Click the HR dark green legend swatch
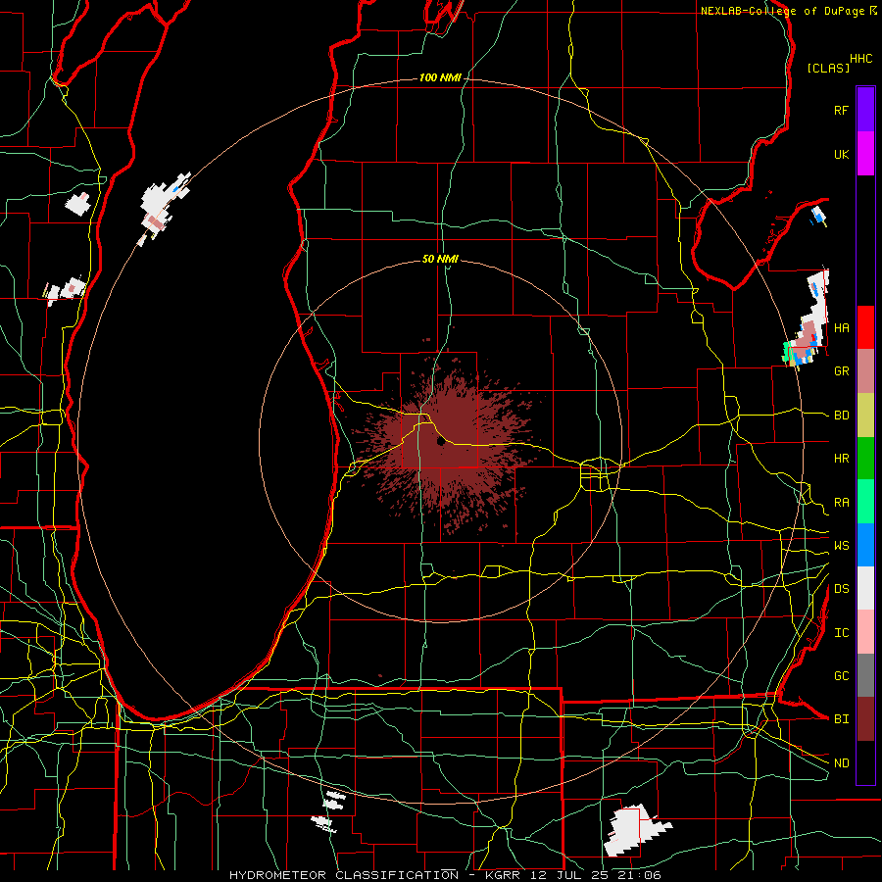This screenshot has width=882, height=882. tap(865, 458)
